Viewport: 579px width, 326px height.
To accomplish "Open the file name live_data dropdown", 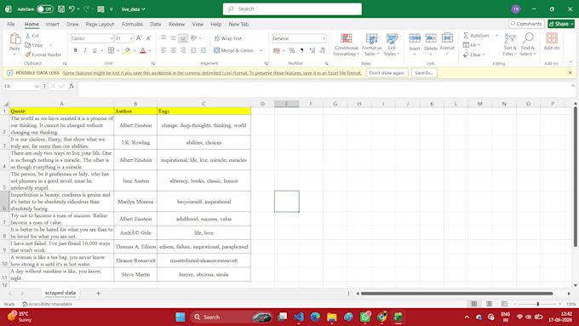I will click(x=134, y=9).
